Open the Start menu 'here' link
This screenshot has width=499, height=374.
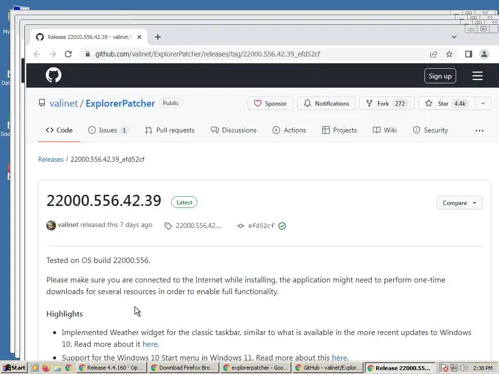pos(339,357)
